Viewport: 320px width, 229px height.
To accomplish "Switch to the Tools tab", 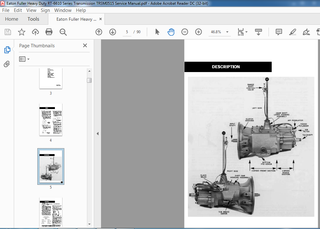I will point(33,19).
